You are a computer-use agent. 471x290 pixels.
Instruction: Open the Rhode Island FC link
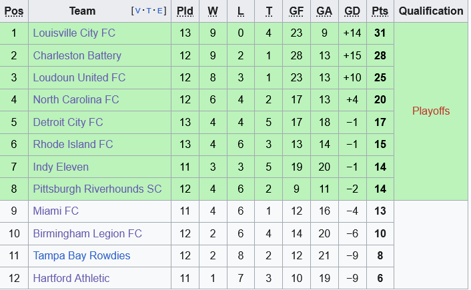[73, 144]
